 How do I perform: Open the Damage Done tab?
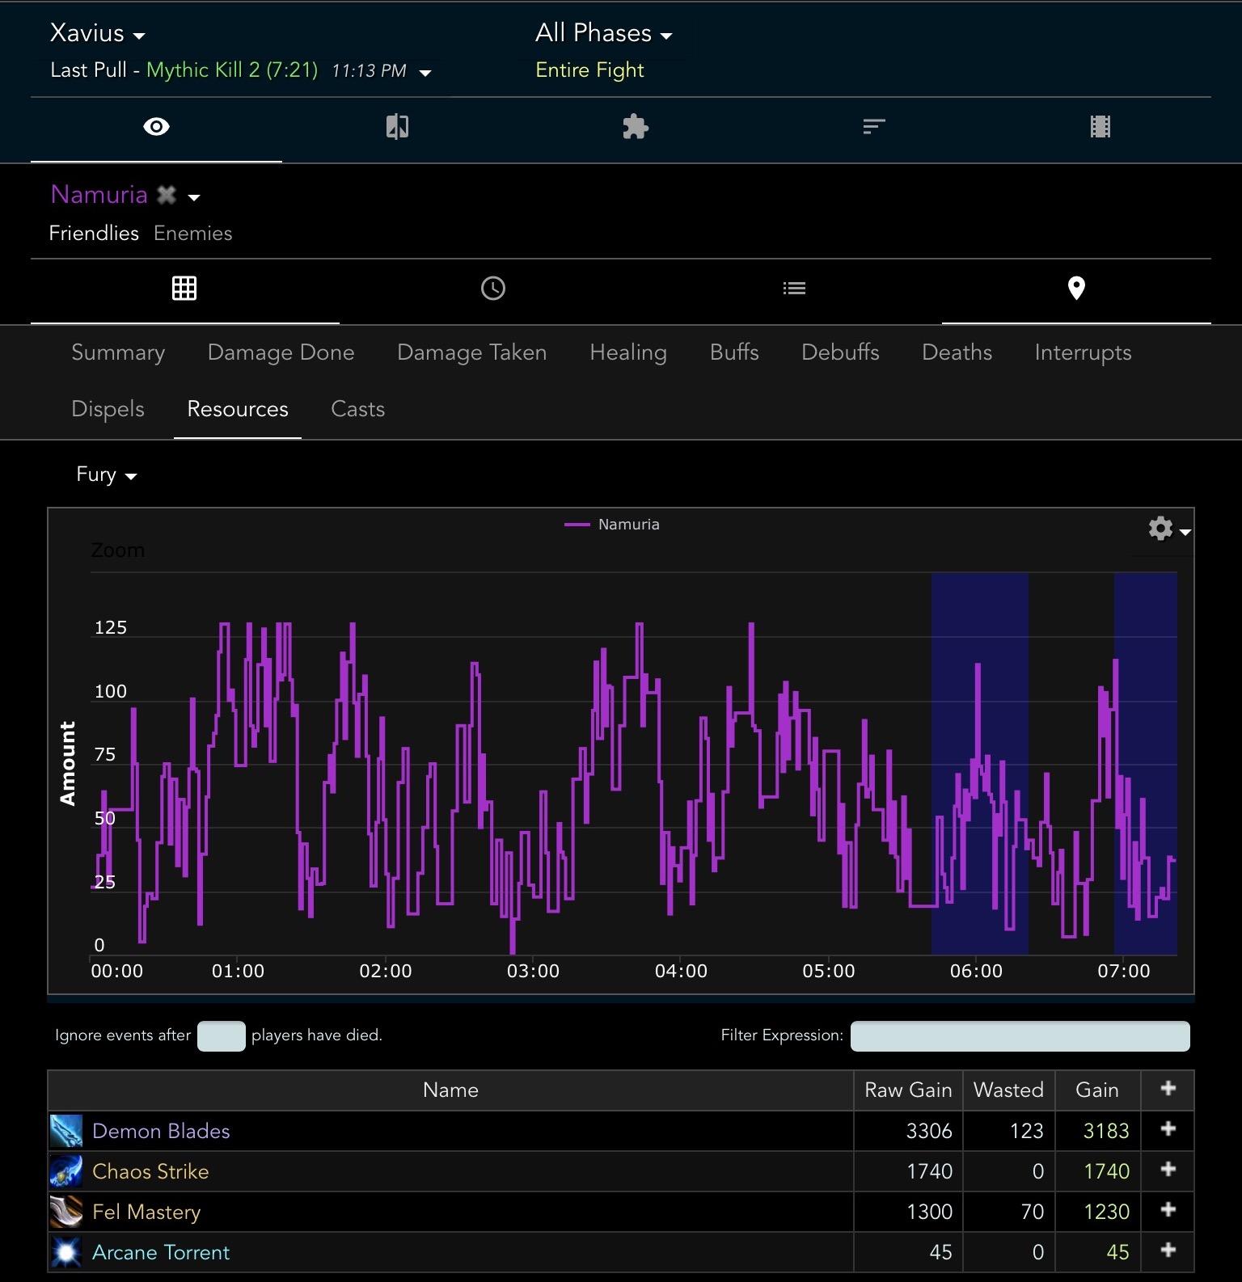[281, 352]
